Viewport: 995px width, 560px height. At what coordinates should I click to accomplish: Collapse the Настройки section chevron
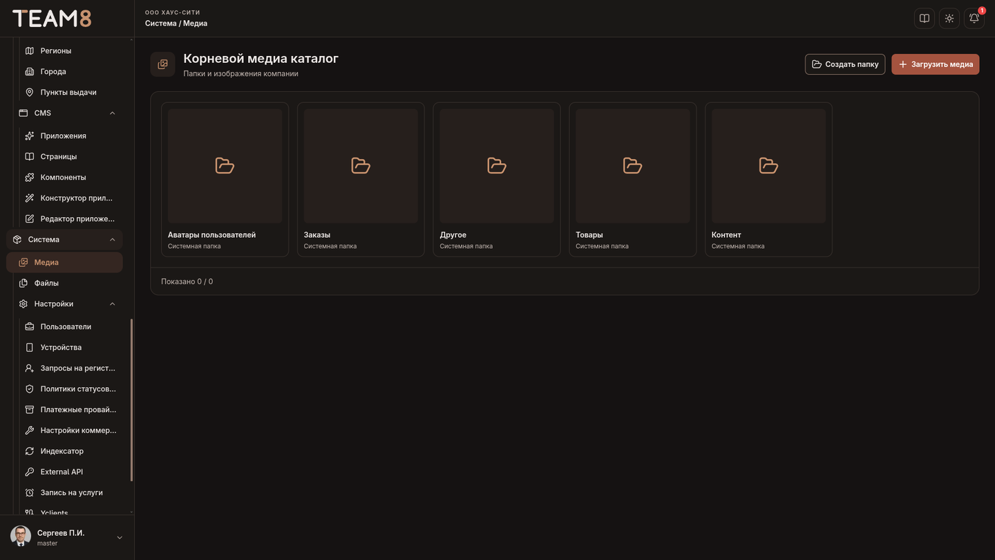coord(113,304)
